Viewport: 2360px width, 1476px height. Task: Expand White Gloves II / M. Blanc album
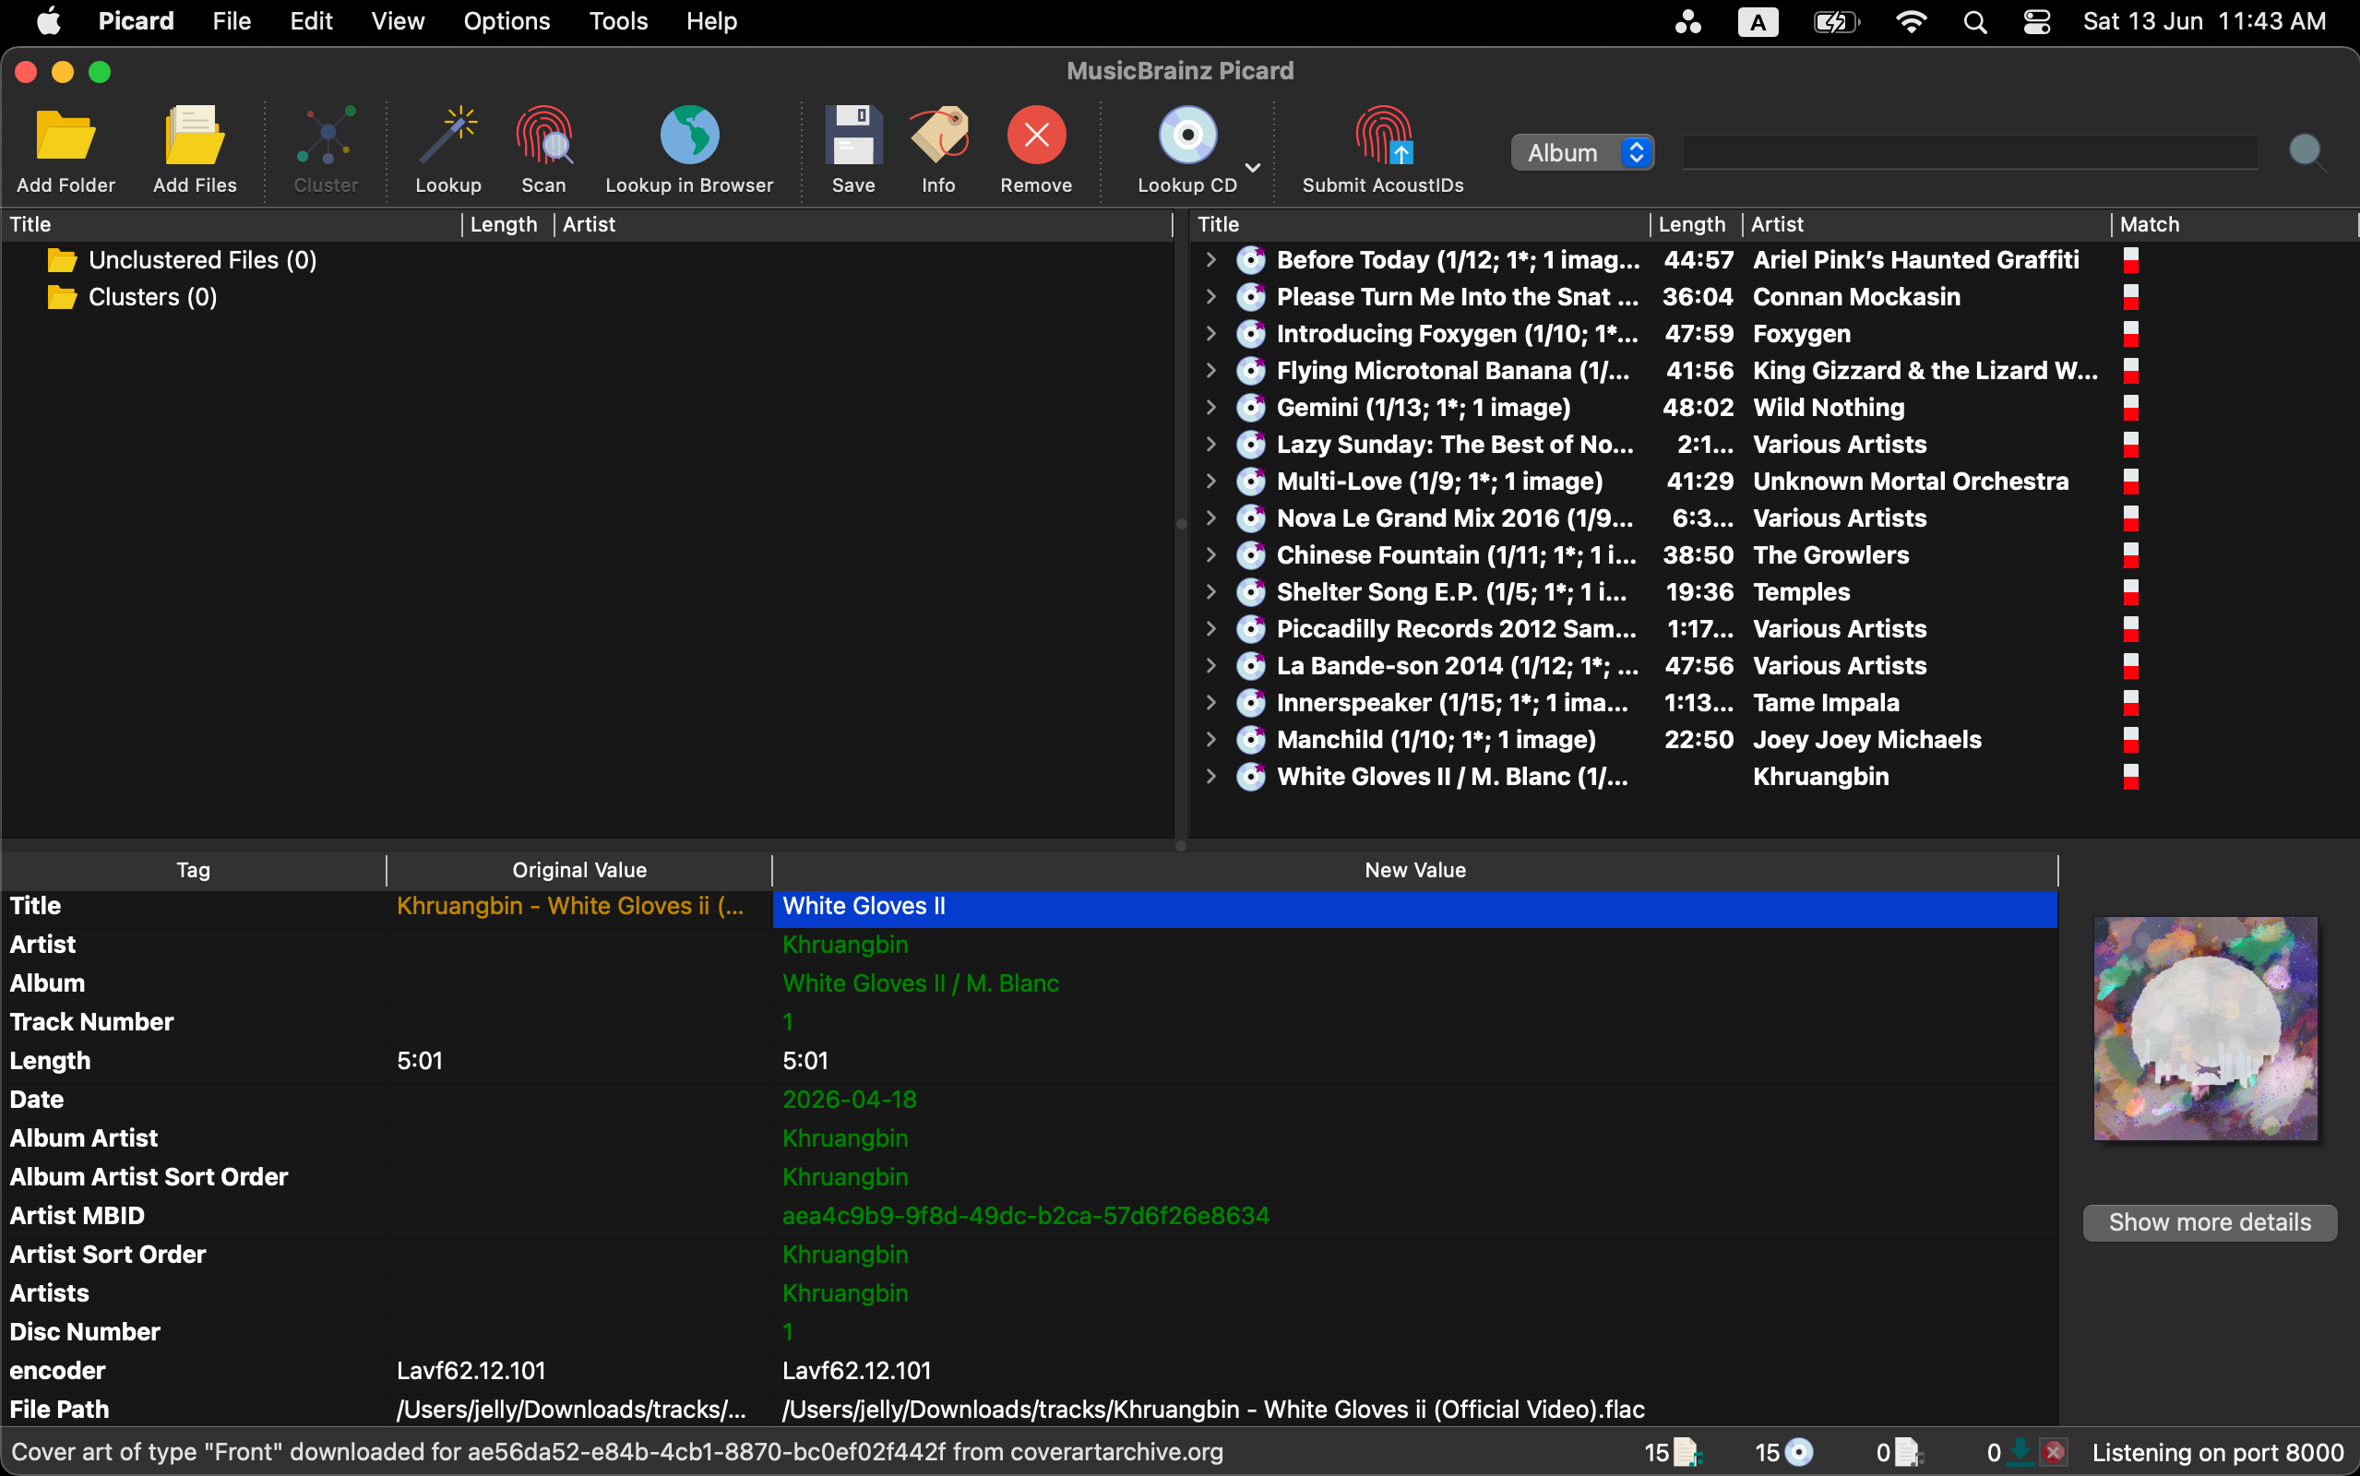pyautogui.click(x=1211, y=777)
